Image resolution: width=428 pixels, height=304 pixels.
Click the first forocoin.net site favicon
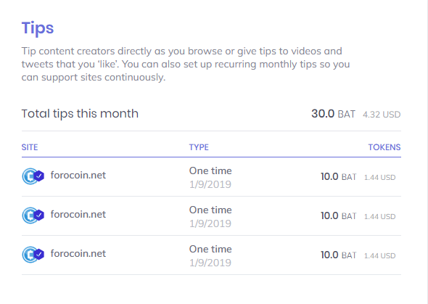coord(30,176)
